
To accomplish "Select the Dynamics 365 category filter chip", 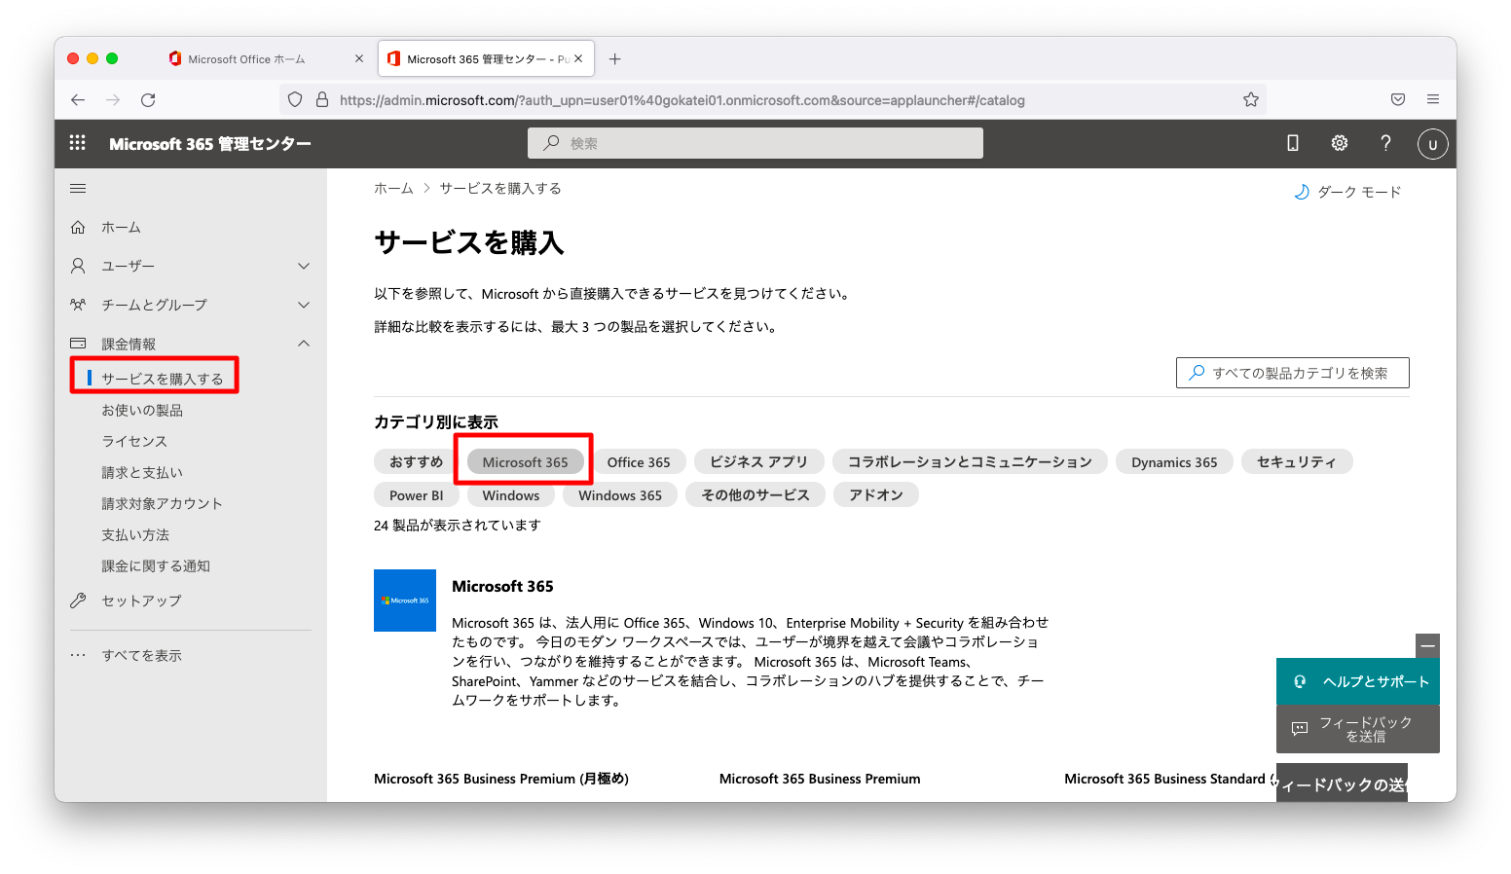I will (x=1174, y=461).
